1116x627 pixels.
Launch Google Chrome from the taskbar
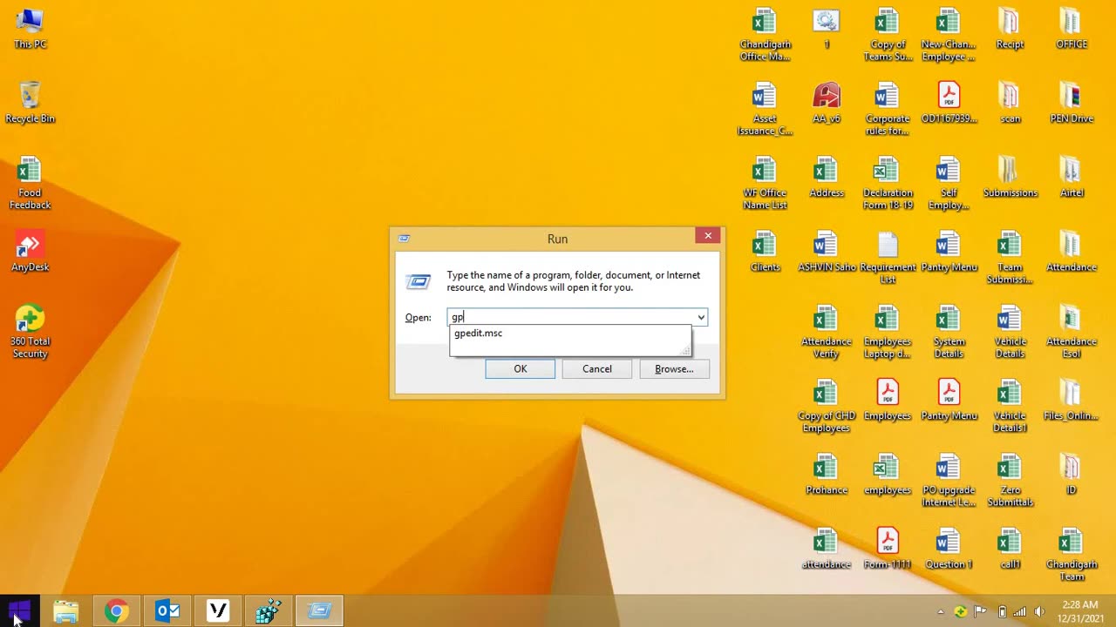(117, 610)
